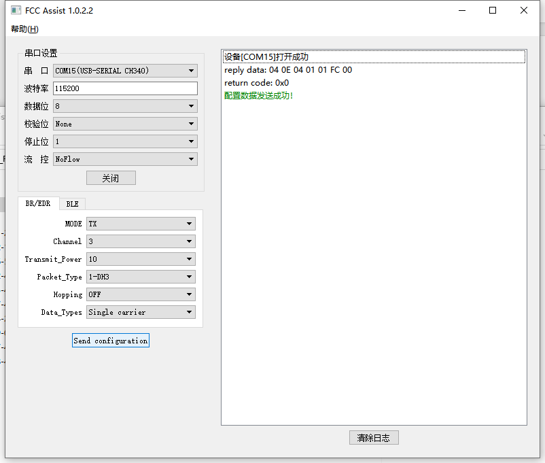Screen dimensions: 545x463
Task: Switch to the BLE tab
Action: [x=72, y=204]
